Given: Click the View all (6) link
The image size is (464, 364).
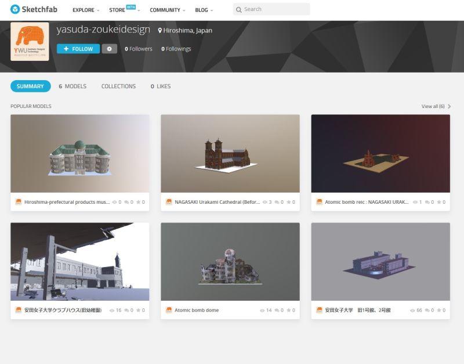Looking at the screenshot, I should tap(433, 106).
